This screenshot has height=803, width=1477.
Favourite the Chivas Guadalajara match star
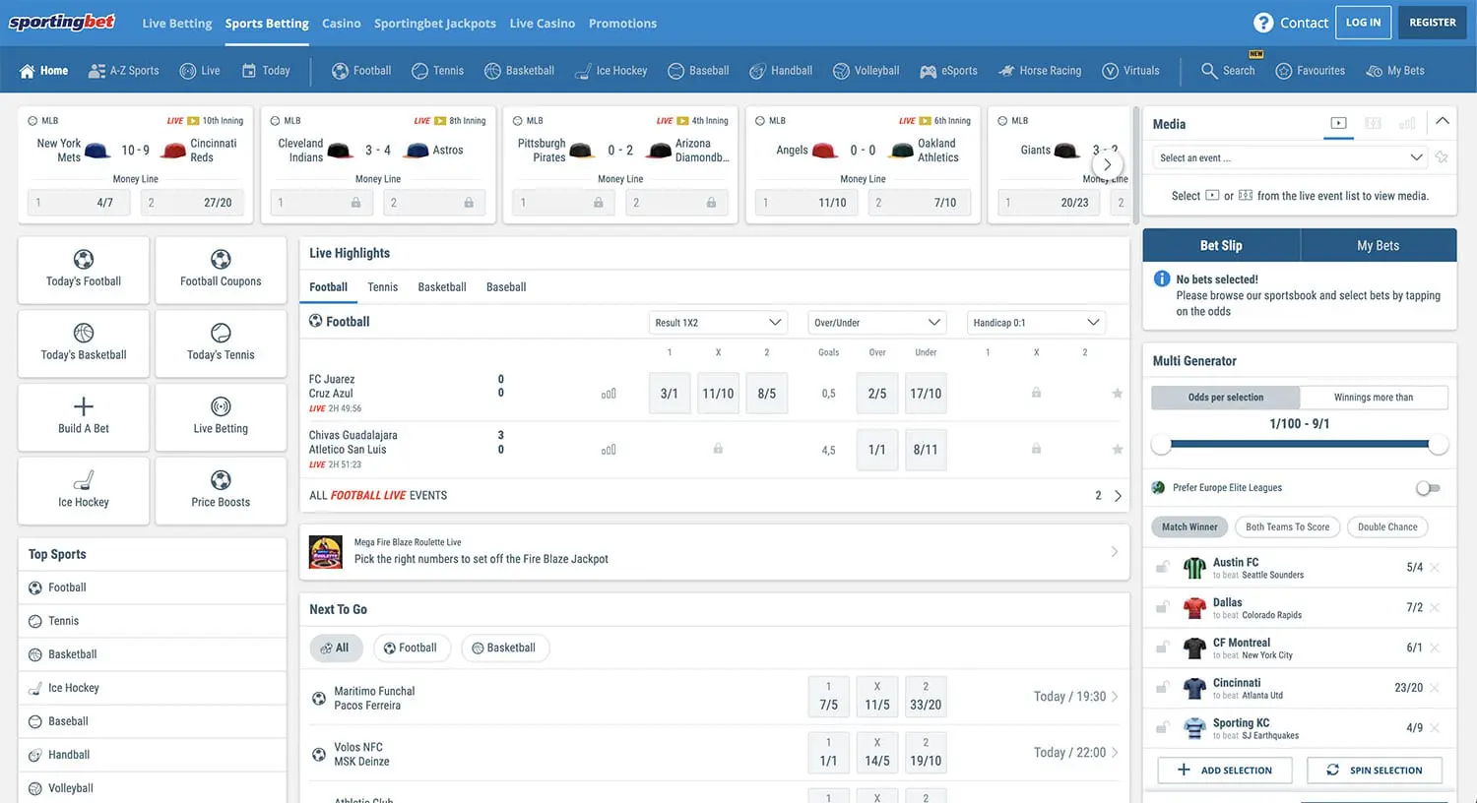pos(1117,450)
